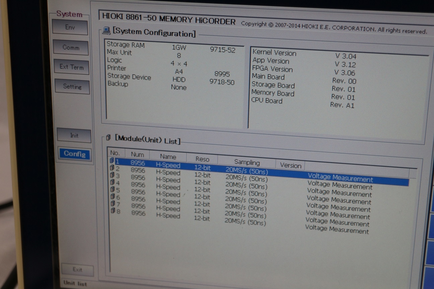Image resolution: width=434 pixels, height=289 pixels.
Task: Click 'Storage Device' label
Action: coord(129,77)
